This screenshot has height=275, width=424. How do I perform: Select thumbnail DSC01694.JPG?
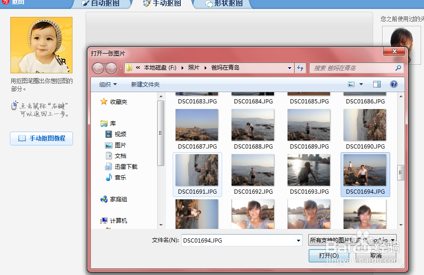[x=365, y=170]
